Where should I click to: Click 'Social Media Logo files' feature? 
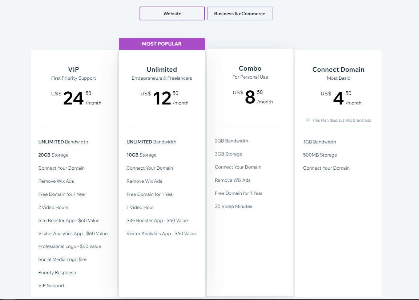pos(63,259)
